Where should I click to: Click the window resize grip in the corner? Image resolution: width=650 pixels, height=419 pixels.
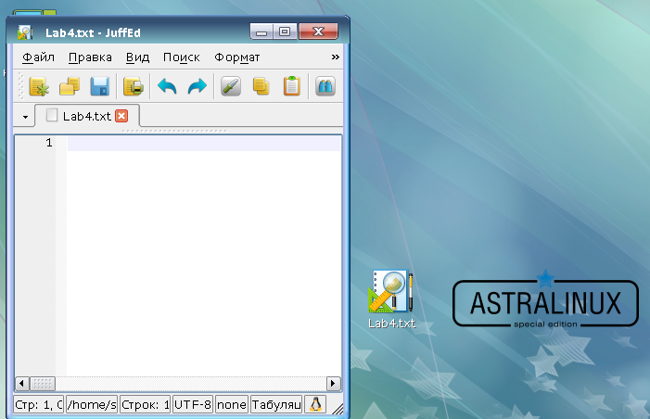(x=338, y=409)
